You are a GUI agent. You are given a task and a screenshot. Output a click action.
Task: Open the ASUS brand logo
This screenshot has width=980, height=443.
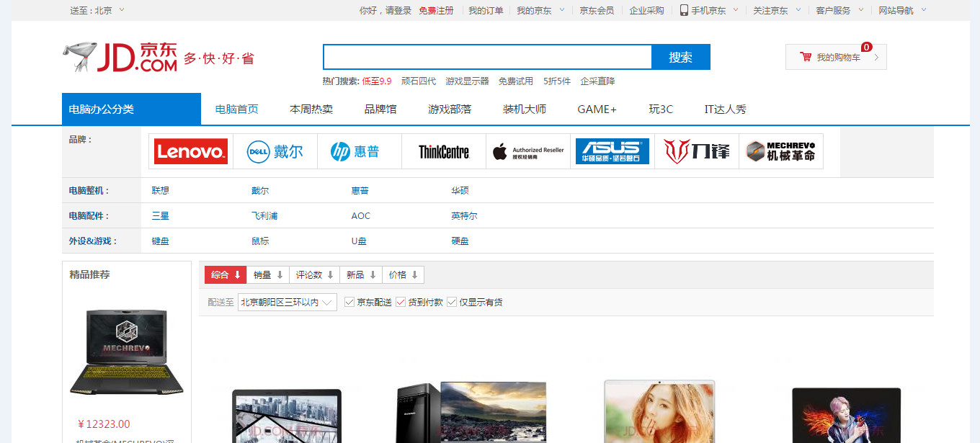pos(612,151)
